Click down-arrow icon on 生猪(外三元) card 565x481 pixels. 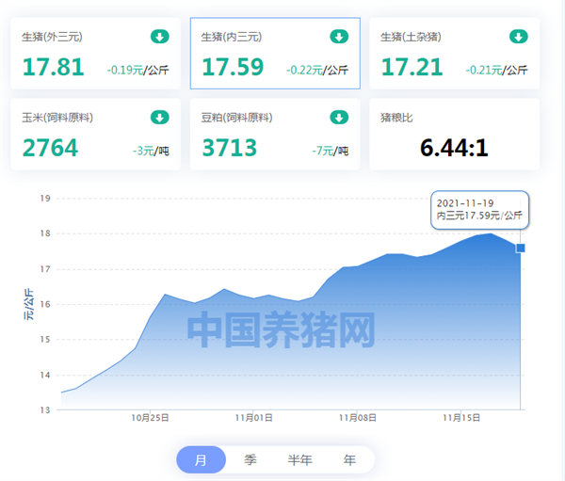point(160,37)
